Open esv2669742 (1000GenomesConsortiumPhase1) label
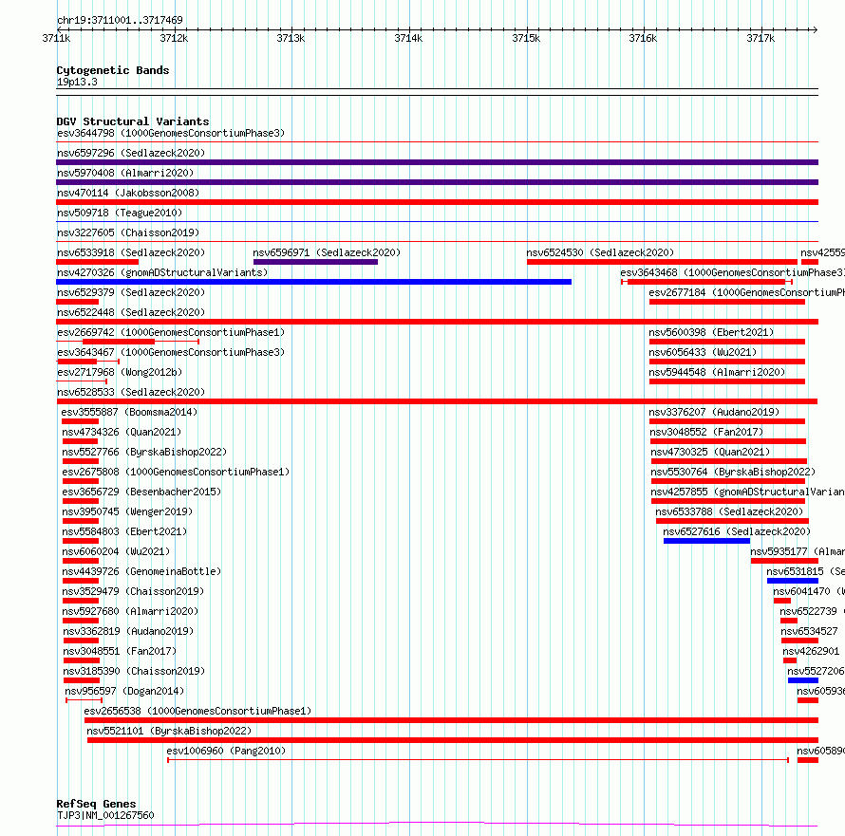Viewport: 845px width, 836px height. click(x=171, y=332)
